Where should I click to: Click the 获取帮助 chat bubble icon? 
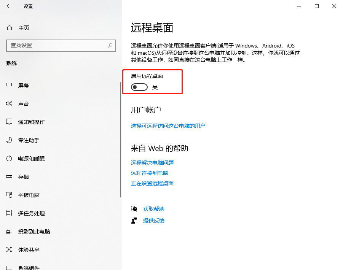click(x=134, y=209)
